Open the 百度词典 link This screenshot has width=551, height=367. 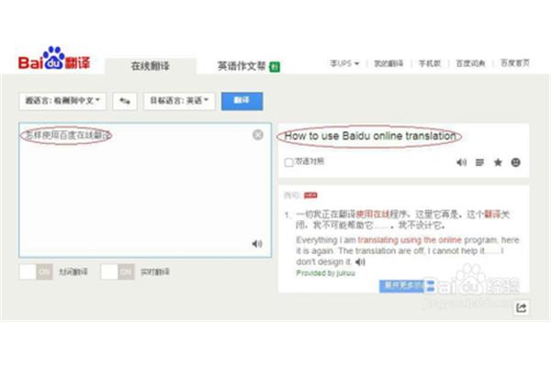(470, 63)
